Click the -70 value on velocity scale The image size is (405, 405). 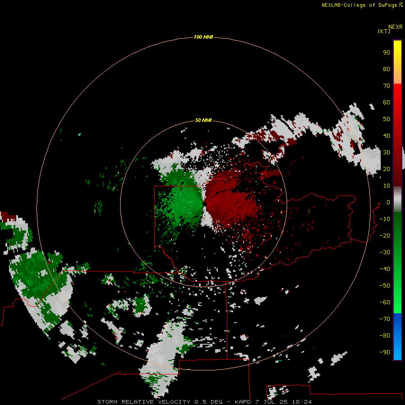[x=385, y=319]
